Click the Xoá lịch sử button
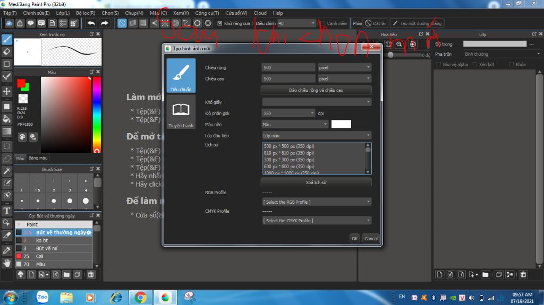 pyautogui.click(x=316, y=182)
